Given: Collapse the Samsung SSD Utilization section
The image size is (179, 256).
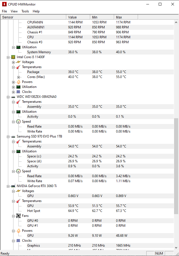Looking at the screenshot, I should click(x=13, y=151).
